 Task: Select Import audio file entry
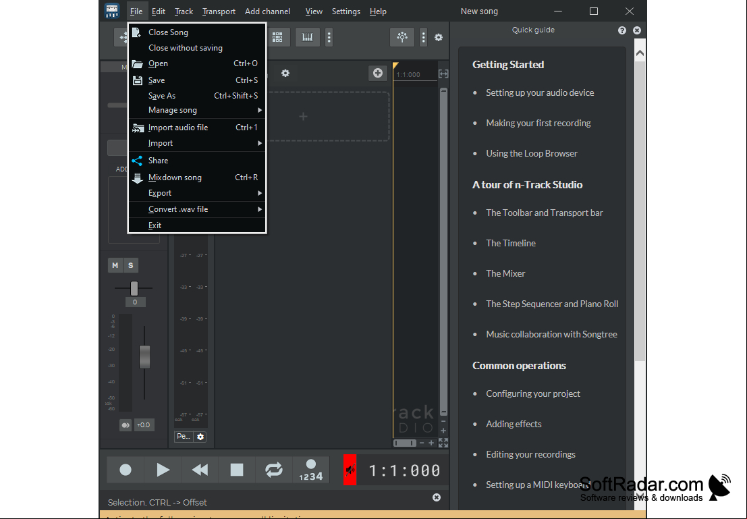point(197,128)
